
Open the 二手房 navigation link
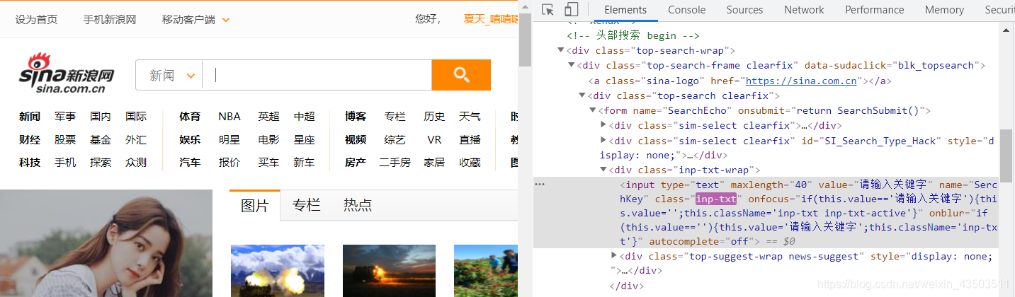(x=395, y=162)
